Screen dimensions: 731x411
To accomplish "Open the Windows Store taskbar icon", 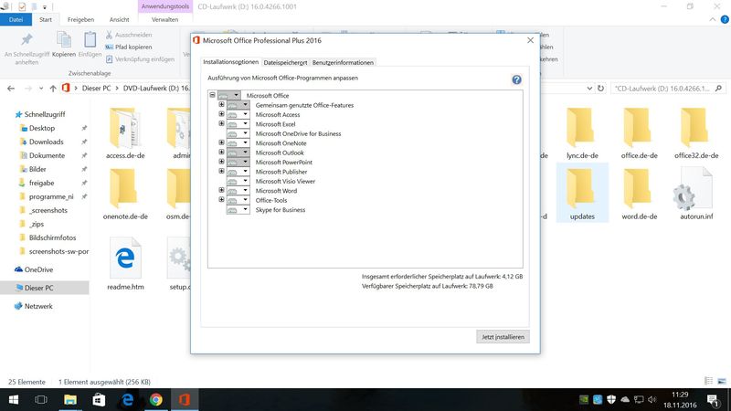I will point(99,399).
